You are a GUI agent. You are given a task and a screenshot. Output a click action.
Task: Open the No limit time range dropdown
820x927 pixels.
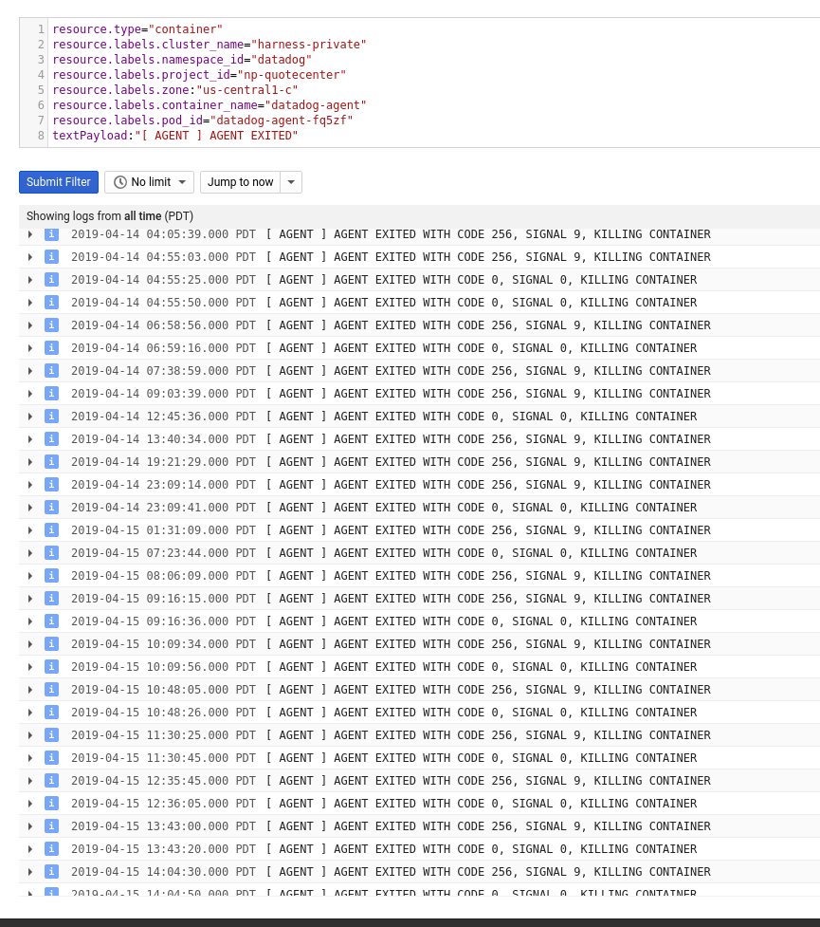coord(150,182)
